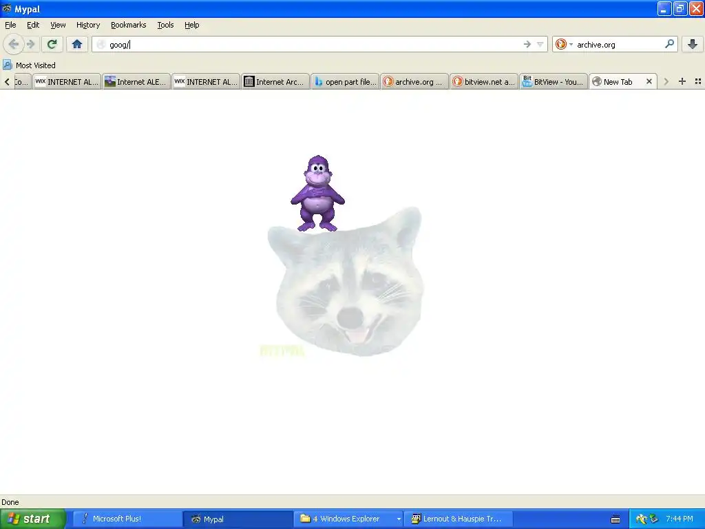705x529 pixels.
Task: Click the Back navigation arrow
Action: click(x=14, y=44)
